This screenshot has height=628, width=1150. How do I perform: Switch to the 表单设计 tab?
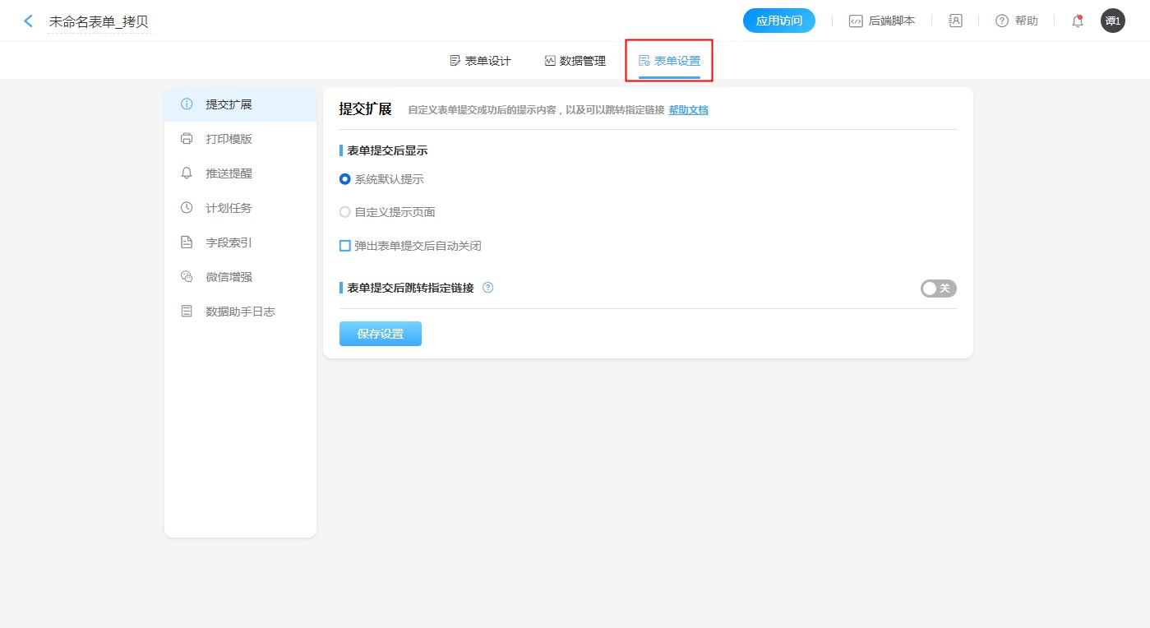coord(481,61)
